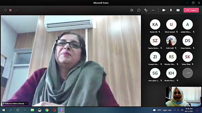Open the reactions menu

[146, 10]
